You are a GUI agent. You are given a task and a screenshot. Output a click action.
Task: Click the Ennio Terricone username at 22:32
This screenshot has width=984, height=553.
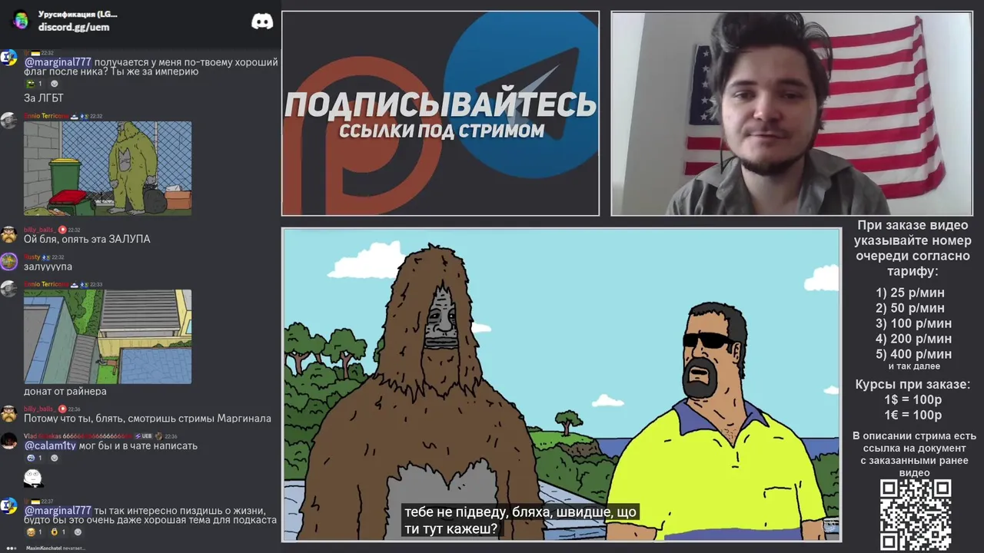point(45,116)
